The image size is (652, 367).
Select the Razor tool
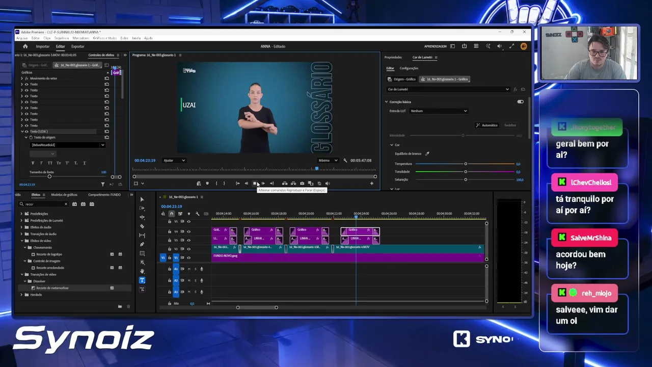coord(142,226)
